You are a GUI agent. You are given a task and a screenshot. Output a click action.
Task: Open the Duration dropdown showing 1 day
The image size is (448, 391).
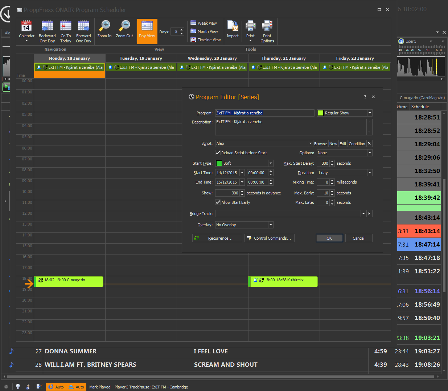pos(370,173)
